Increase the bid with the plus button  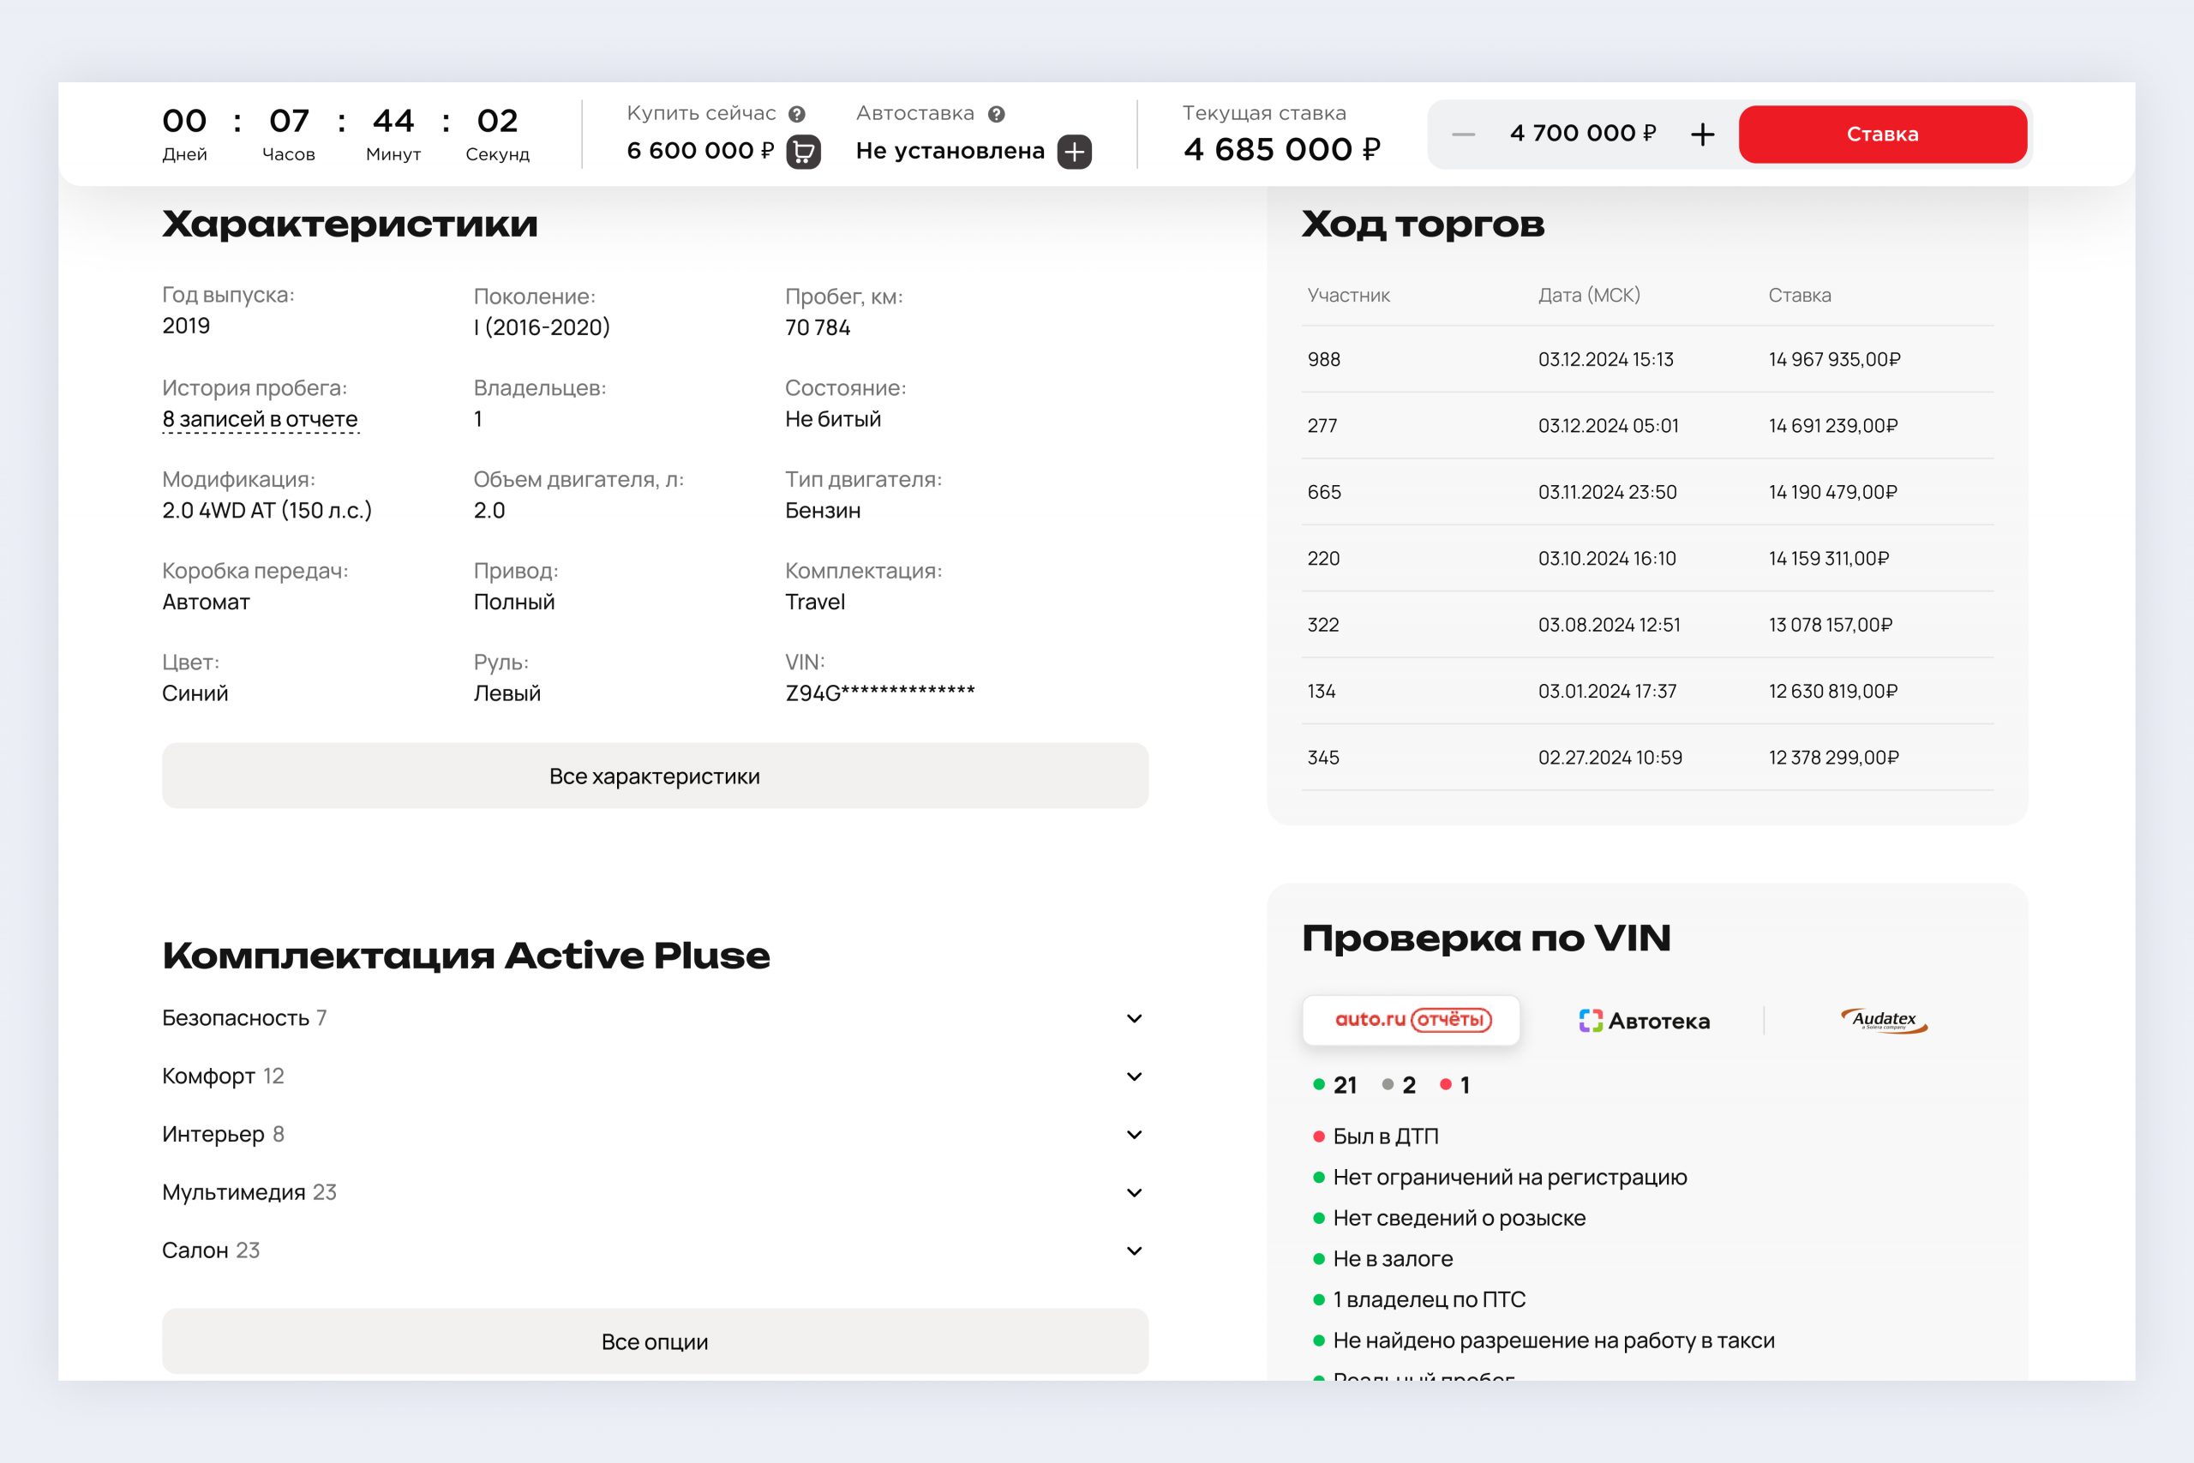[x=1702, y=135]
